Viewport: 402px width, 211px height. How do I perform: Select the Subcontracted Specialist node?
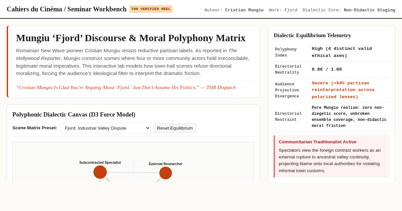(100, 172)
